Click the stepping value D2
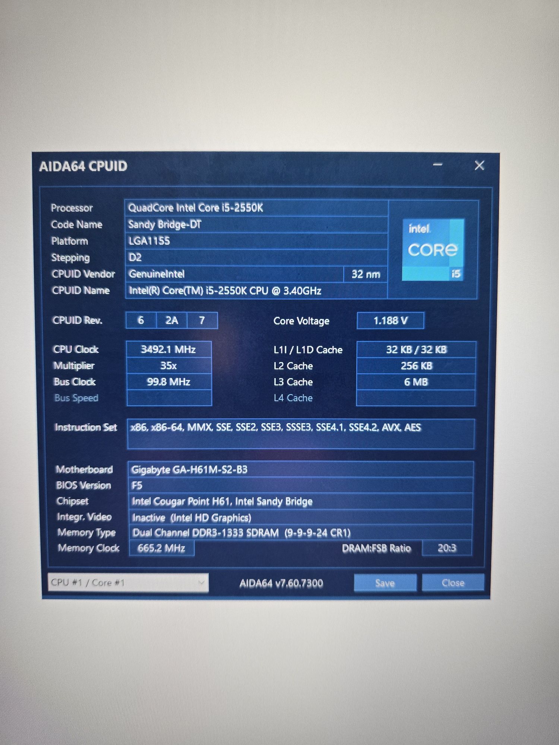This screenshot has height=745, width=559. 256,257
